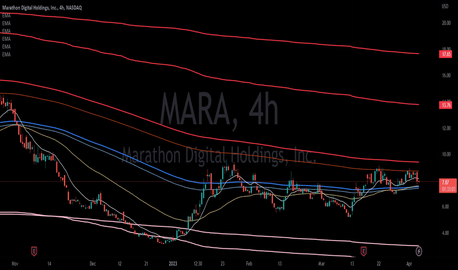Click the 2023 label on the time axis

[x=173, y=264]
